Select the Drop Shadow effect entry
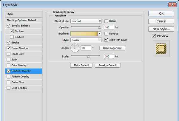Viewport: 179px width, 121px height. coord(19,88)
